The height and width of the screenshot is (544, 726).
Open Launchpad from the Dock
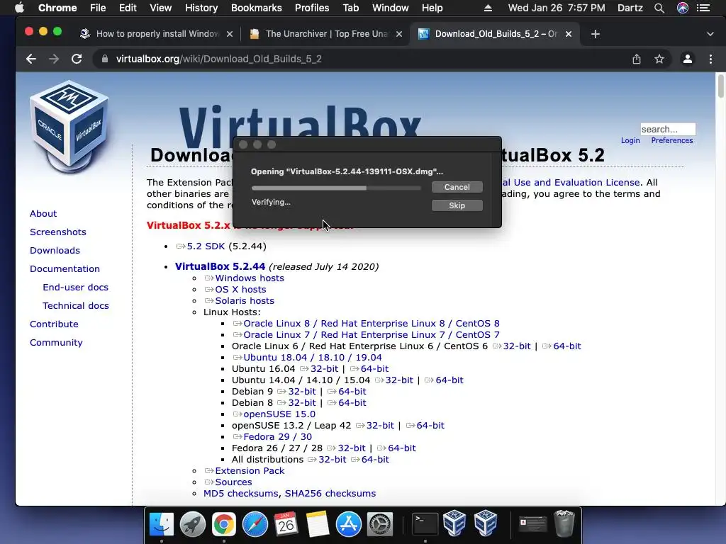click(193, 524)
